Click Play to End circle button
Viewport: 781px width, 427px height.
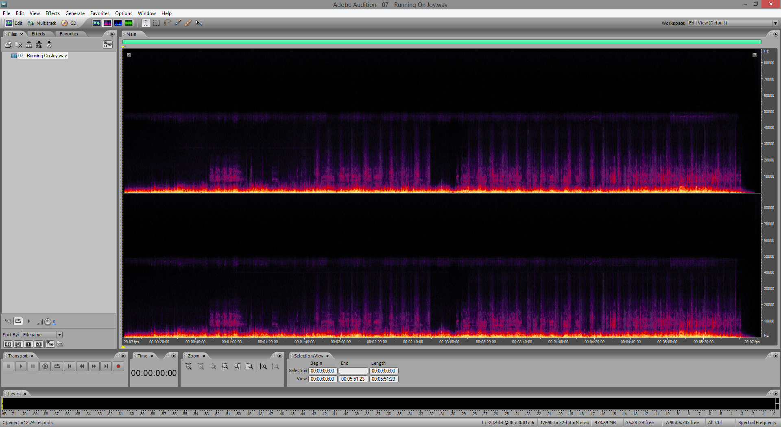click(45, 366)
